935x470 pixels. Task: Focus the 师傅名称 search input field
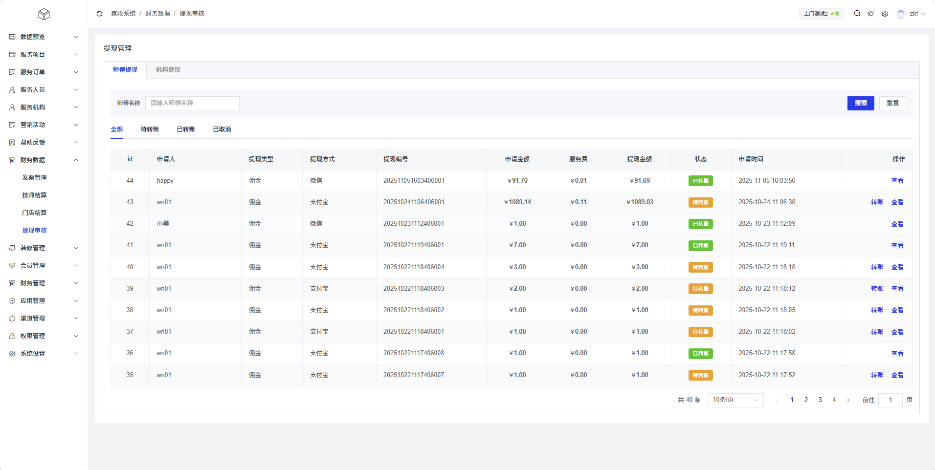click(192, 103)
